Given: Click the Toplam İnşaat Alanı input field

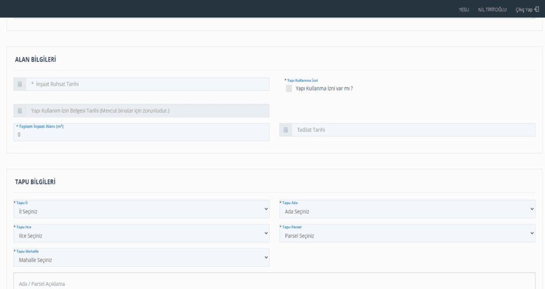Looking at the screenshot, I should click(141, 135).
